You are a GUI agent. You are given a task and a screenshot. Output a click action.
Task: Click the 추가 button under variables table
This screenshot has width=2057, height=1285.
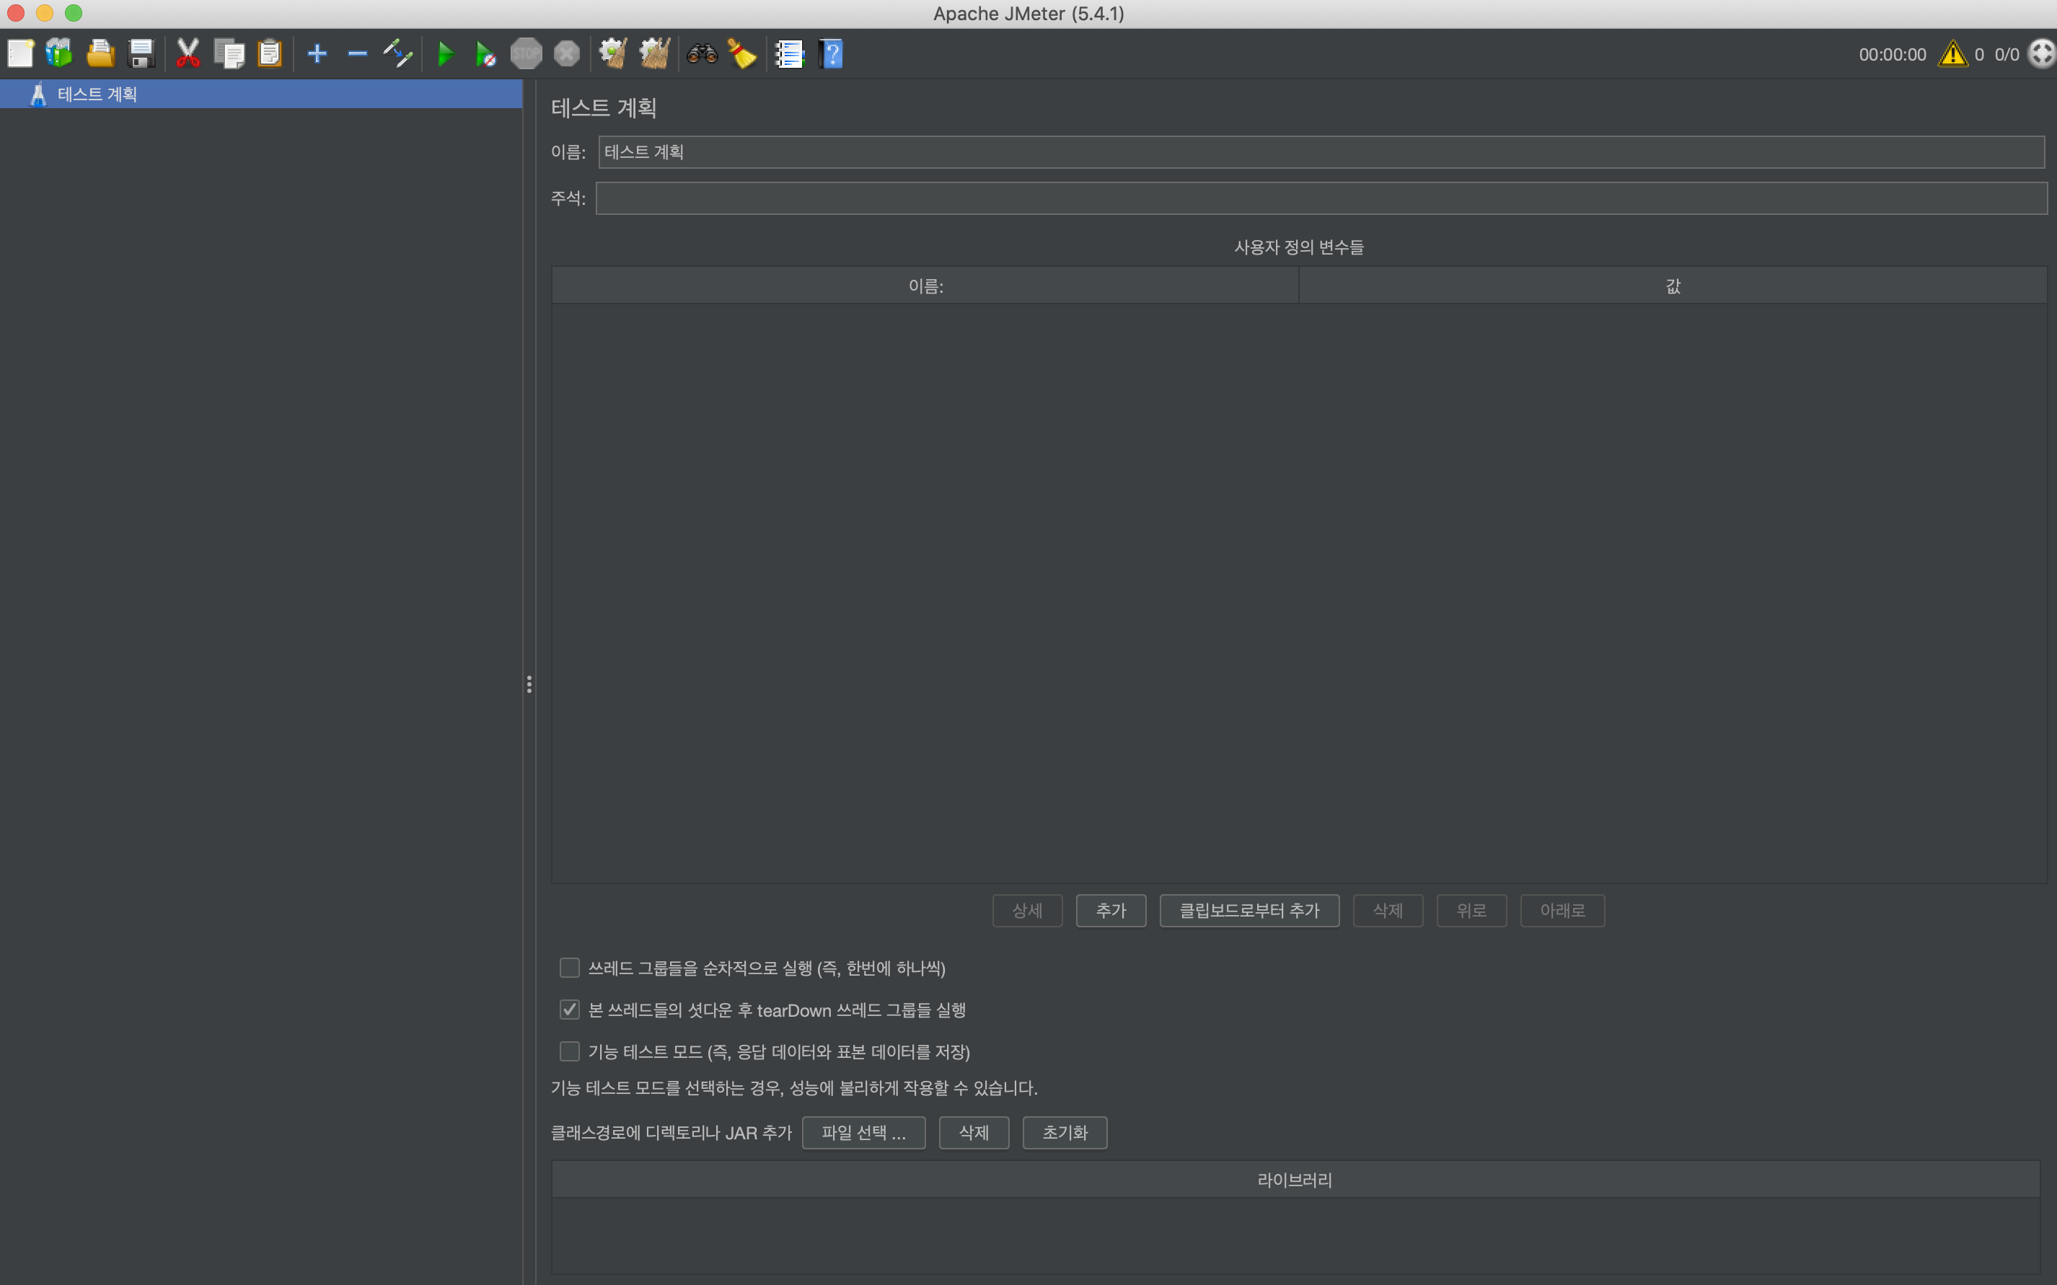click(x=1110, y=910)
